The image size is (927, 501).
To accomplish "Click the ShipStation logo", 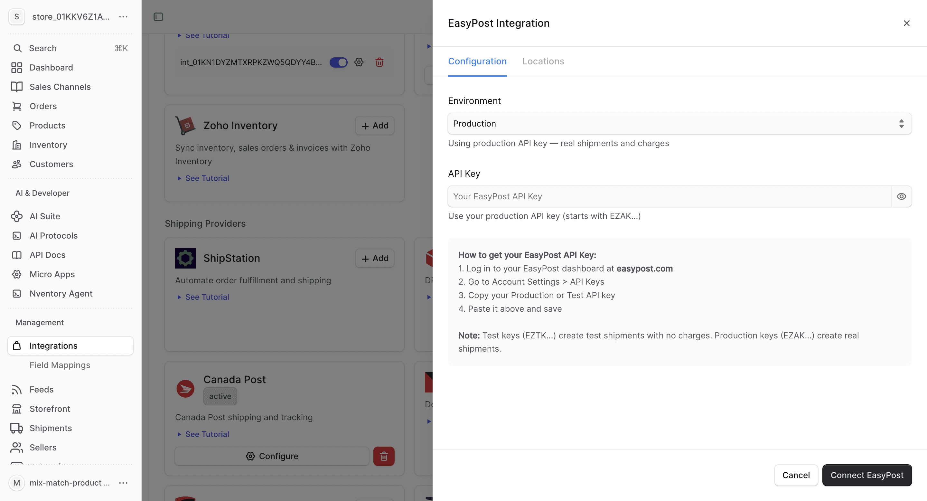I will click(x=185, y=258).
